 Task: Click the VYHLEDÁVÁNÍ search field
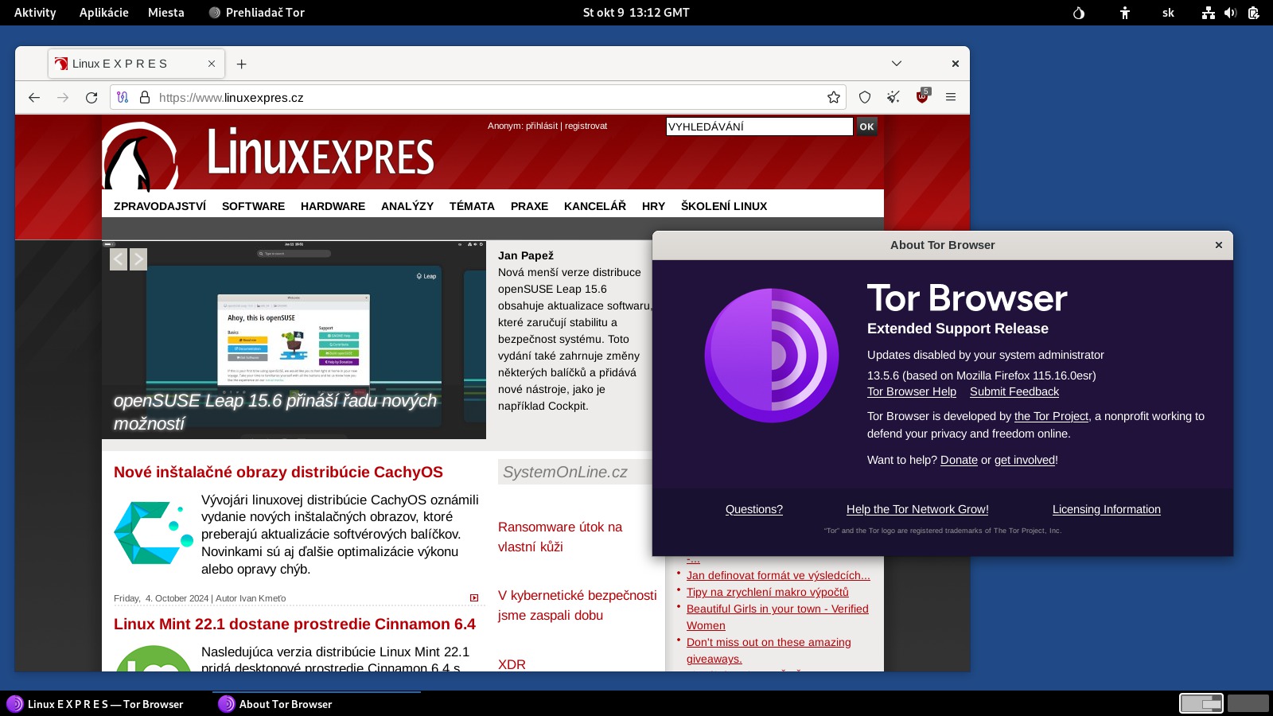pos(759,126)
